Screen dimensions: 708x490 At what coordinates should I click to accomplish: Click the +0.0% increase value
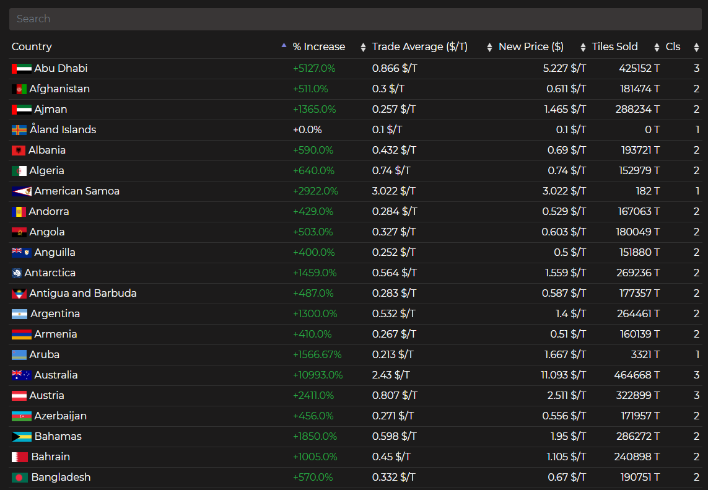[307, 130]
